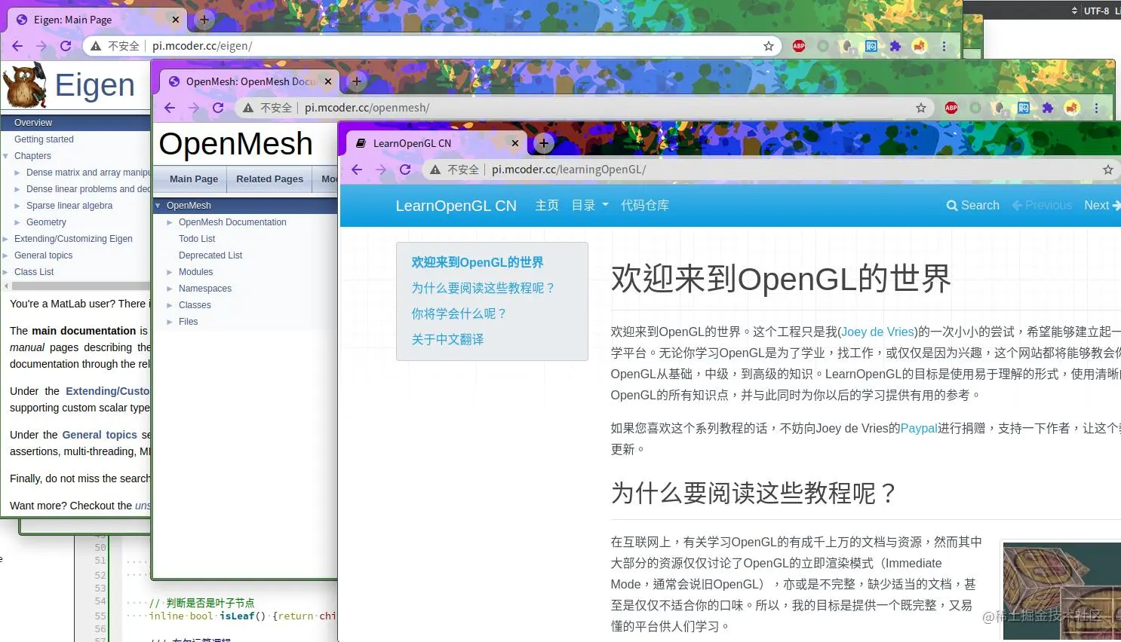This screenshot has width=1121, height=642.
Task: Click the crate thumbnail image in LearnOpenGL article
Action: coord(1061,590)
